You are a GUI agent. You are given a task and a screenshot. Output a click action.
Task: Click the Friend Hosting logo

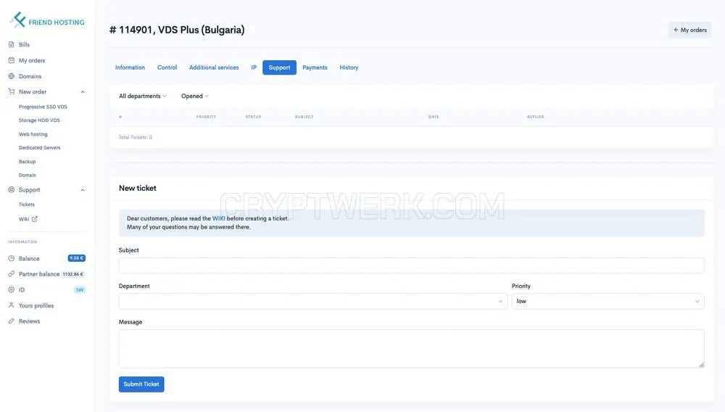(46, 20)
